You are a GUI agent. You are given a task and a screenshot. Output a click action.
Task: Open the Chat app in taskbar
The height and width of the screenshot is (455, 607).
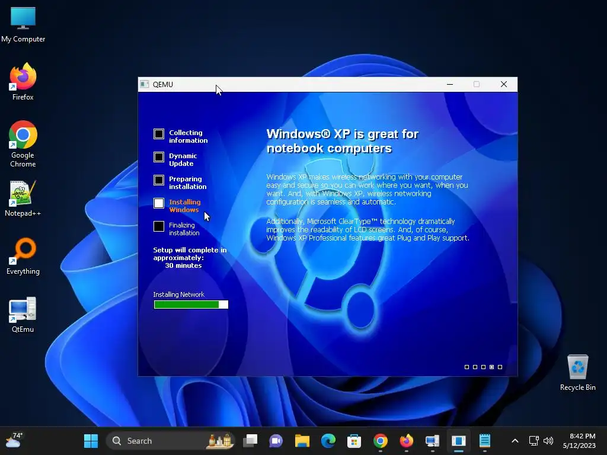276,441
